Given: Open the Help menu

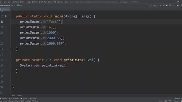Looking at the screenshot, I should [66, 2].
